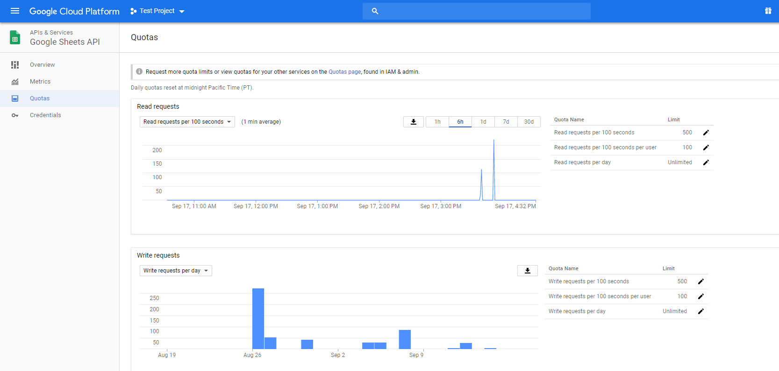Edit the Read requests per day limit
The width and height of the screenshot is (779, 371).
point(706,162)
